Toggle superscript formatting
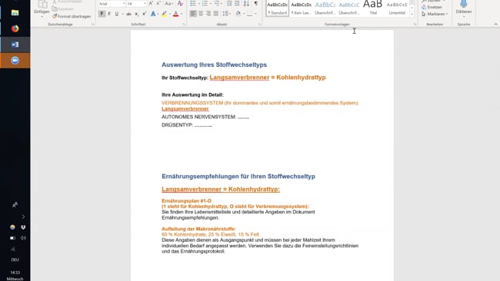This screenshot has width=500, height=281. coord(144,14)
